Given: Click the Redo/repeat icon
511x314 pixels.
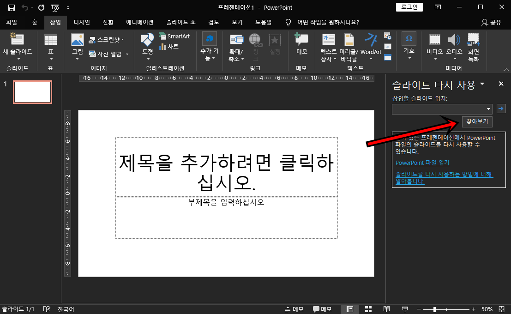Looking at the screenshot, I should [x=41, y=7].
